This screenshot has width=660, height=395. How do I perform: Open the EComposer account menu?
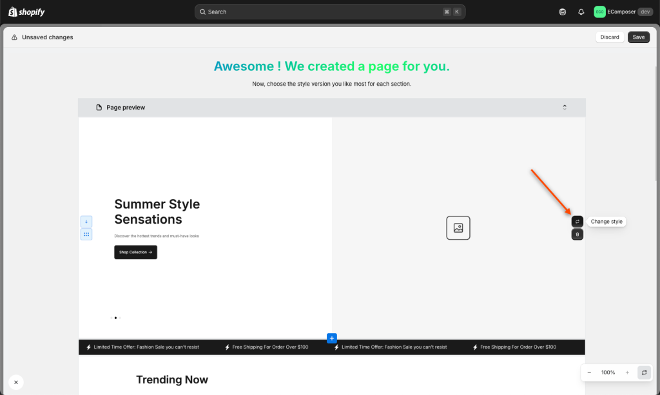click(623, 12)
